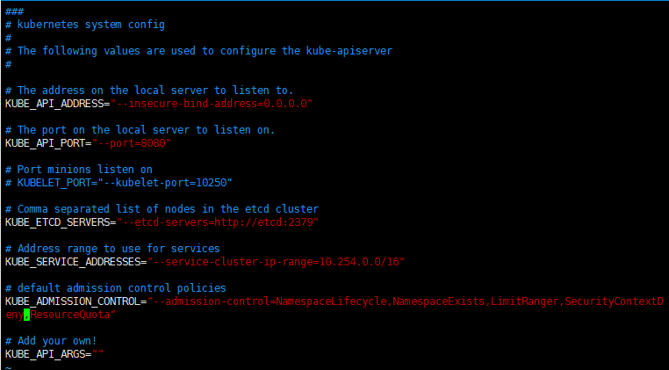This screenshot has width=669, height=370.
Task: Click the 'Add your own!' comment line
Action: pyautogui.click(x=51, y=341)
